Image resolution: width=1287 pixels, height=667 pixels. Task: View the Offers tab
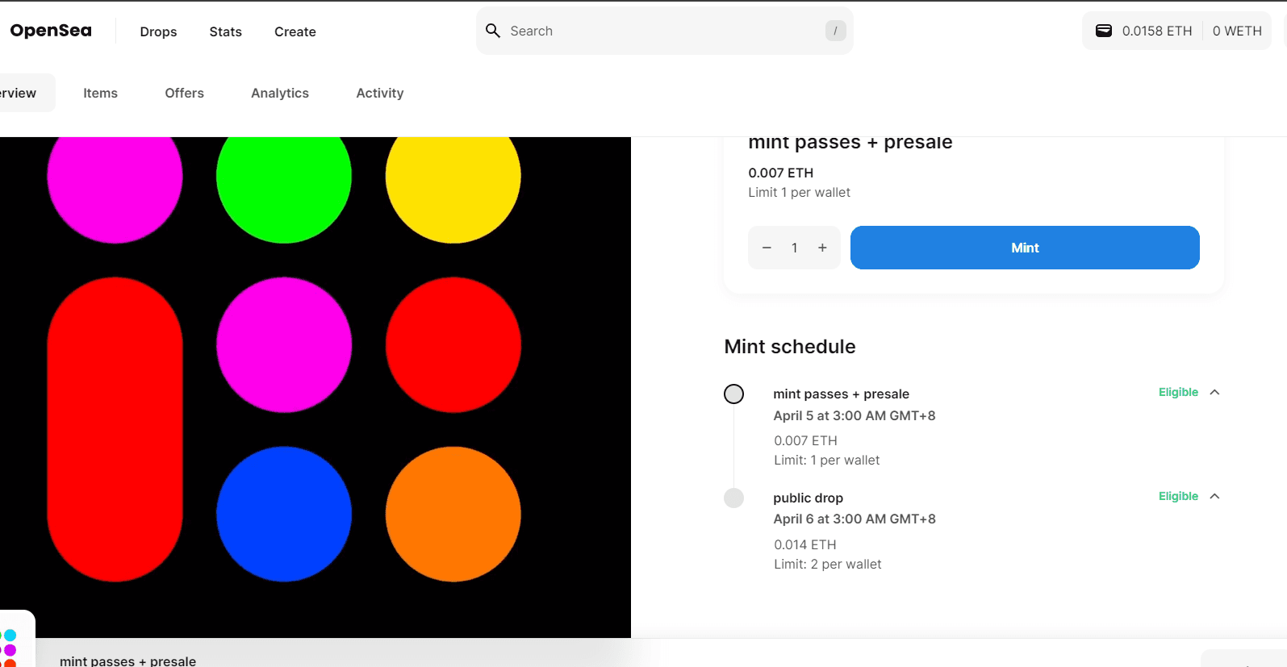[x=184, y=93]
